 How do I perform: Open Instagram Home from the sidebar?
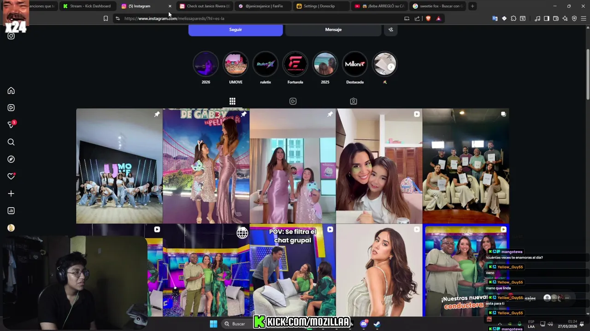pos(11,91)
